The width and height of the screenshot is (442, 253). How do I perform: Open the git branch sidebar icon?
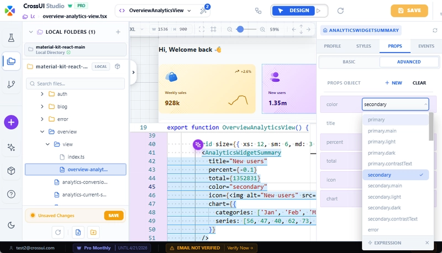pos(11,84)
